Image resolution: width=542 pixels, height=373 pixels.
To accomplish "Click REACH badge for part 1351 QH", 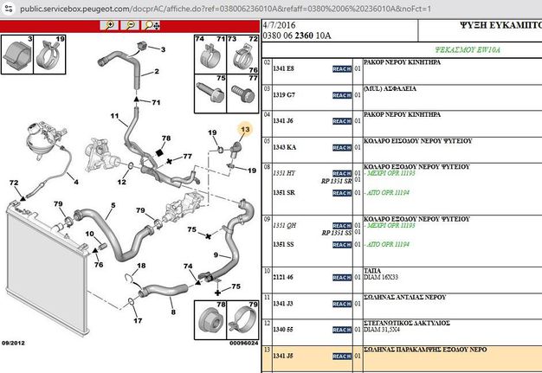I will [342, 226].
